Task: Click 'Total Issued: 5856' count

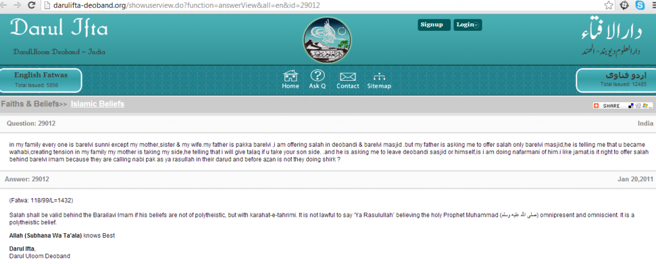Action: (37, 85)
